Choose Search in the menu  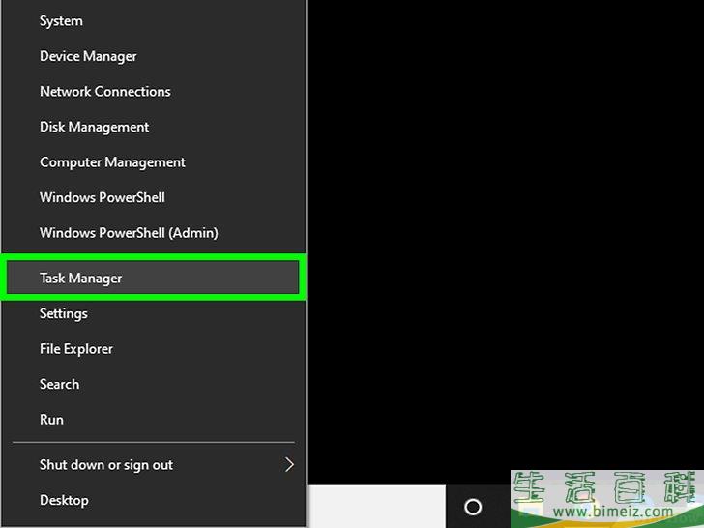tap(153, 384)
